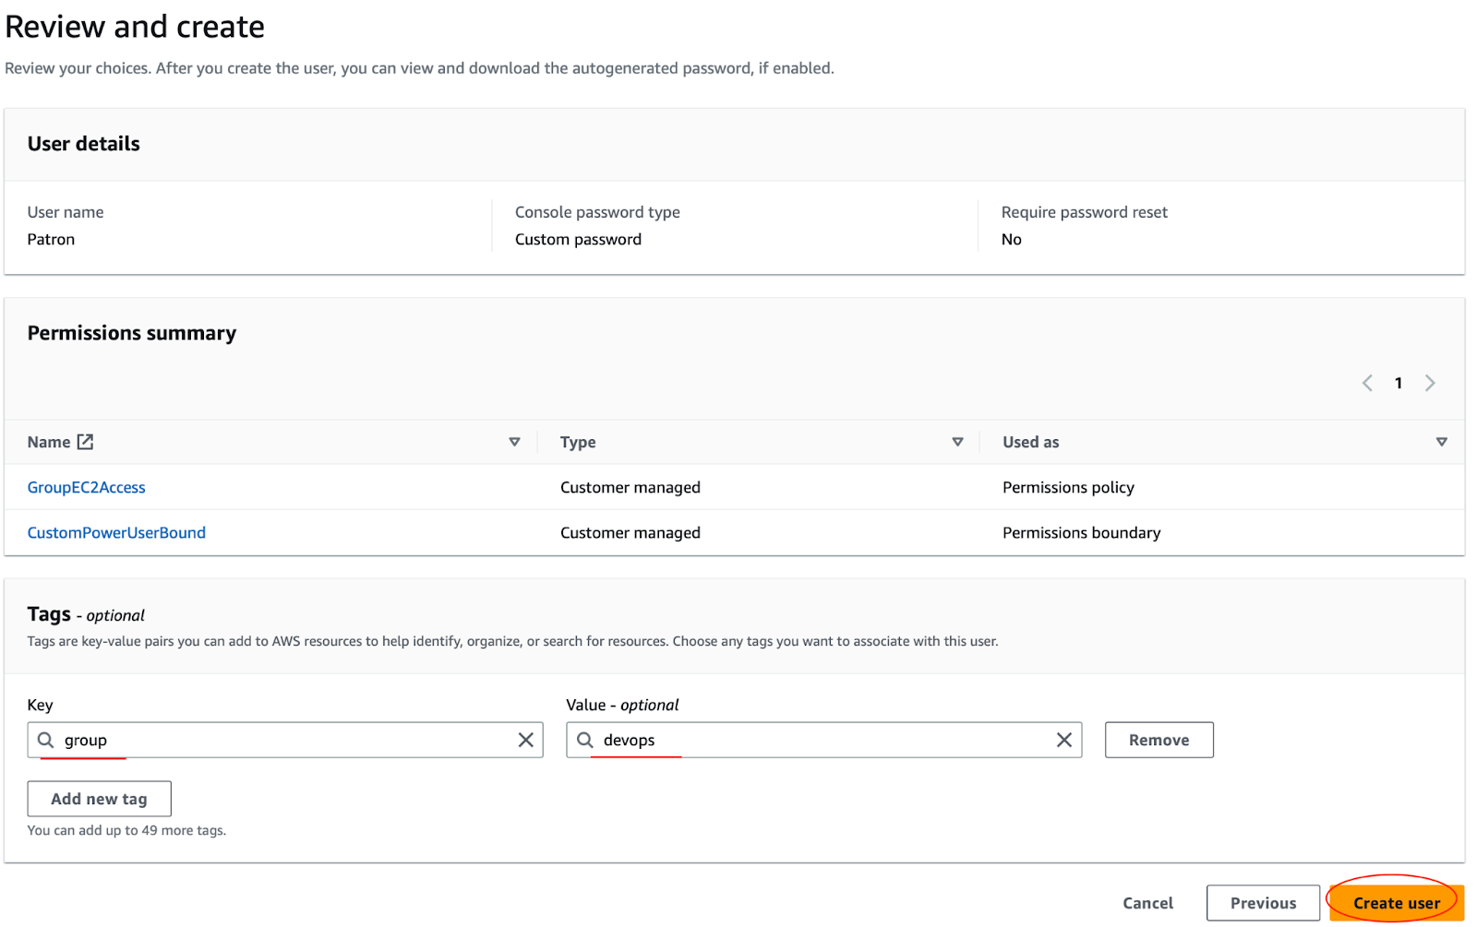This screenshot has height=927, width=1477.
Task: Click the search icon in Key field
Action: [x=45, y=740]
